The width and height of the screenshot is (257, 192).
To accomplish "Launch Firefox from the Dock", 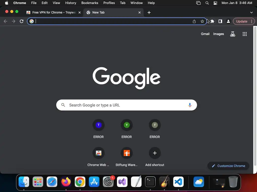I will coord(66,182).
